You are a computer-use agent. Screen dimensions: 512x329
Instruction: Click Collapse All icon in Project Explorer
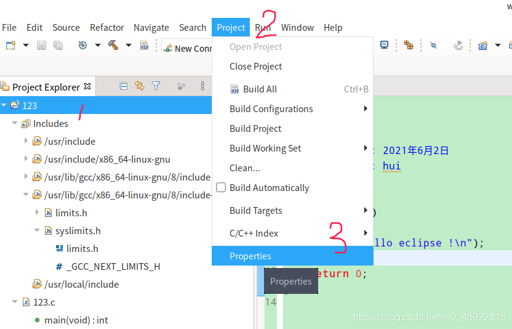[x=124, y=86]
